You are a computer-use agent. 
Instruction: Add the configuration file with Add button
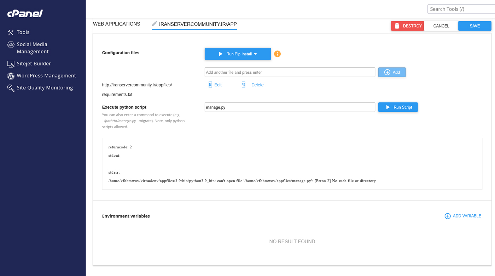pyautogui.click(x=392, y=72)
